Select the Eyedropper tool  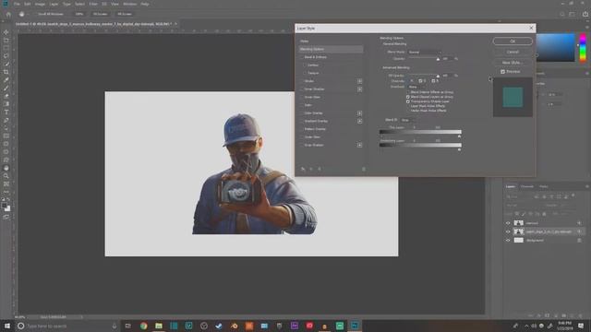click(x=6, y=80)
